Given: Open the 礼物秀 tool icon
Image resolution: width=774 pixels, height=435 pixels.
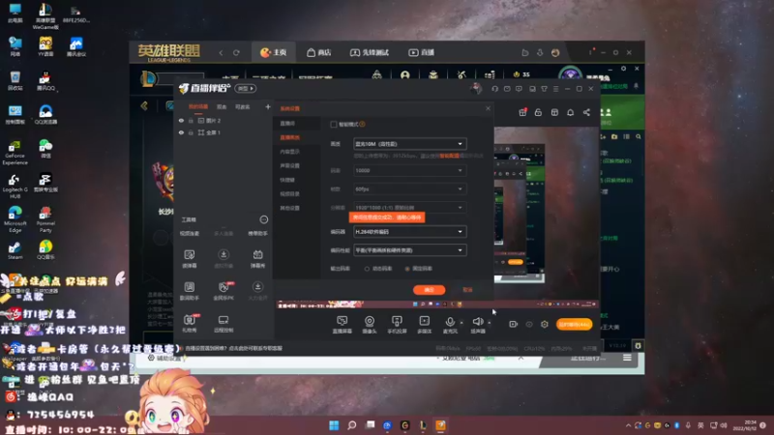Looking at the screenshot, I should coord(190,323).
